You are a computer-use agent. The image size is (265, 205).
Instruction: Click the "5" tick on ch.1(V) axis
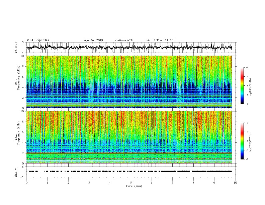23,43
